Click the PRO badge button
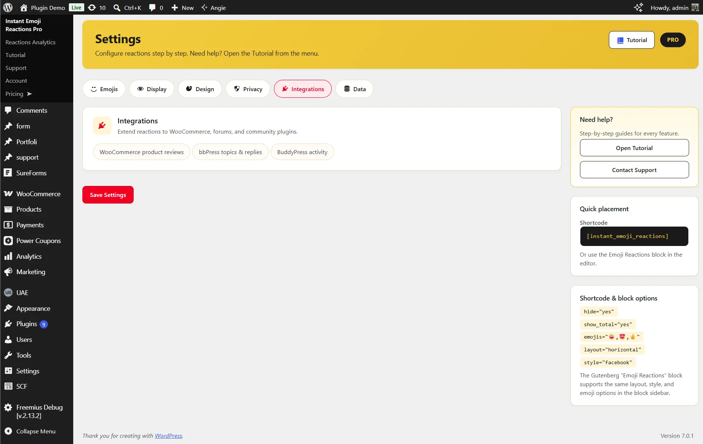Screen dimensions: 703x444 673,40
